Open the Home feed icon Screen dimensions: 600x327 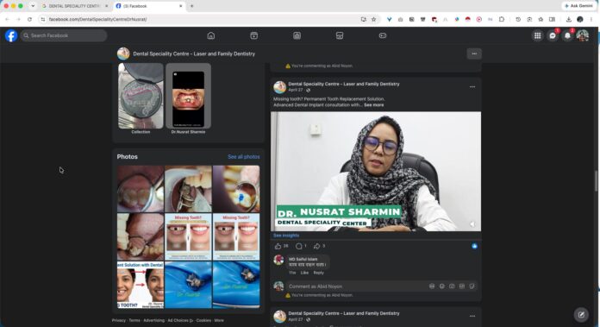(211, 35)
